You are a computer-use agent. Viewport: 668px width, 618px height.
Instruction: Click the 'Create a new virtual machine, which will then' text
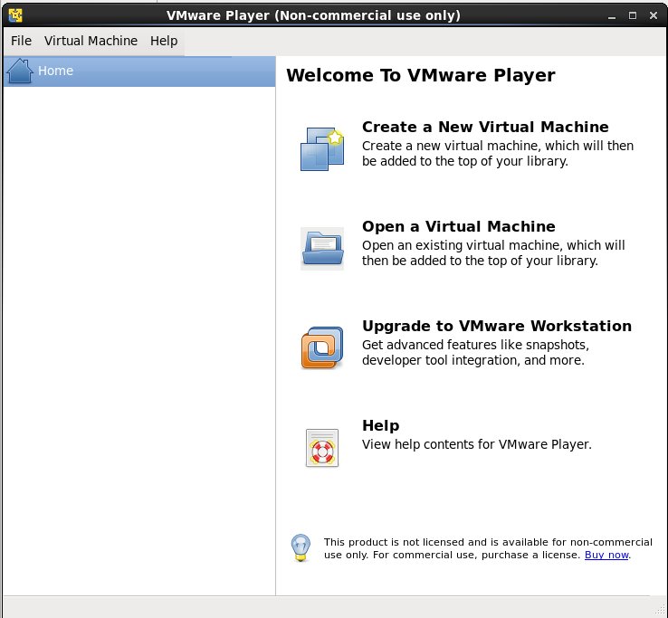[498, 146]
